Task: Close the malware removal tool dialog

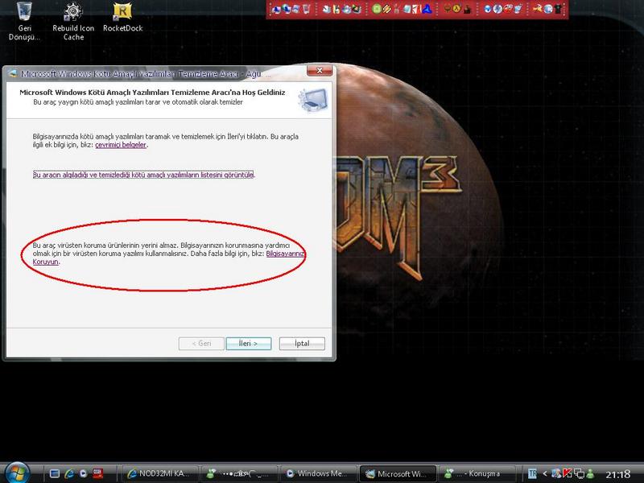Action: (320, 71)
